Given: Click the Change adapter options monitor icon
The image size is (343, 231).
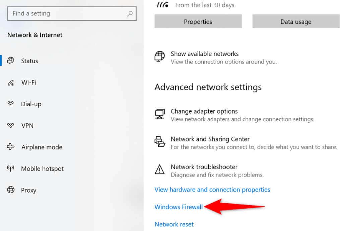Looking at the screenshot, I should point(160,114).
